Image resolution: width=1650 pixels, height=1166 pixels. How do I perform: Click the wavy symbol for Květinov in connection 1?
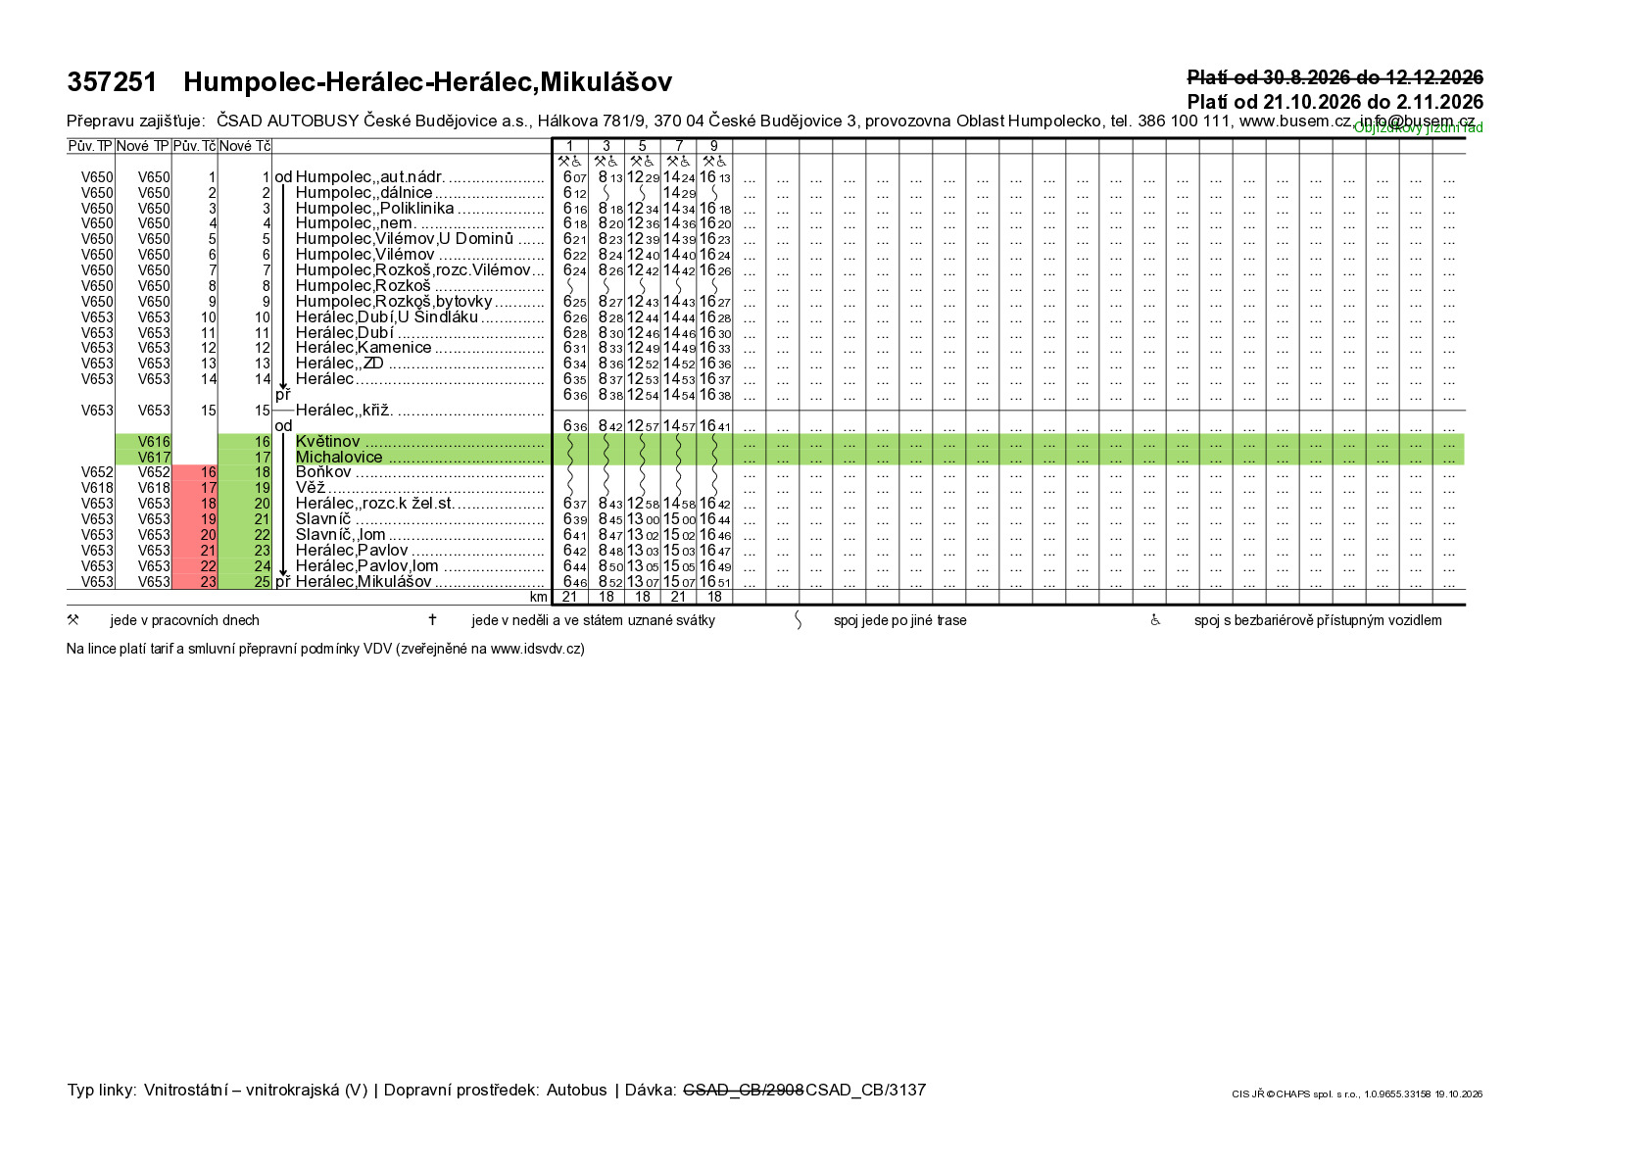pos(569,442)
